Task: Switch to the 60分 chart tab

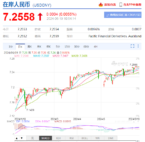Action: point(86,47)
